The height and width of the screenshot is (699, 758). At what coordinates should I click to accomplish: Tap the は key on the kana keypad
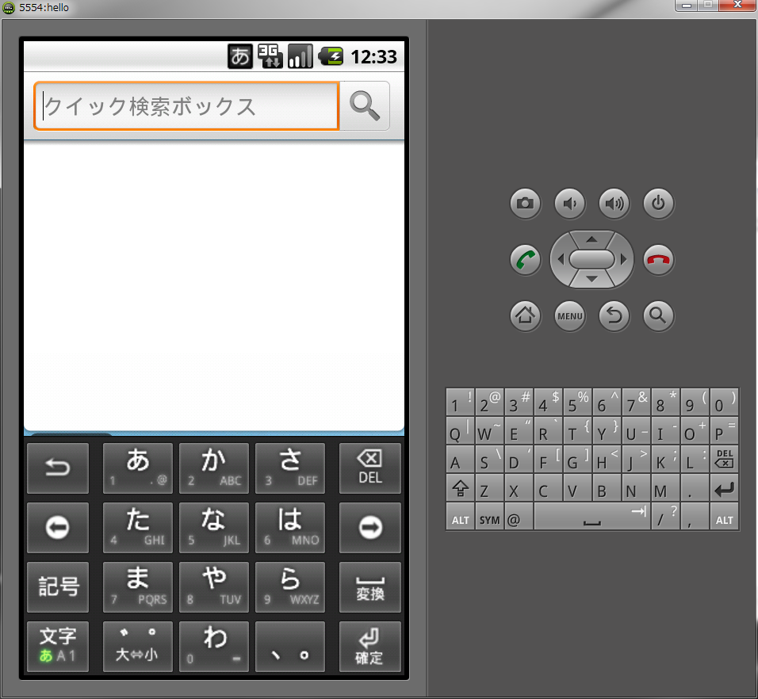pos(290,528)
